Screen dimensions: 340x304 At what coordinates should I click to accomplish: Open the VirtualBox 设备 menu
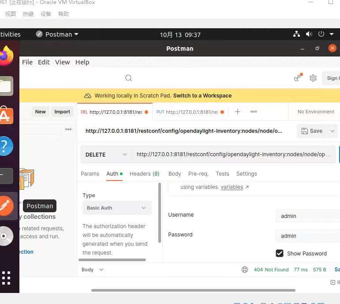pyautogui.click(x=46, y=14)
